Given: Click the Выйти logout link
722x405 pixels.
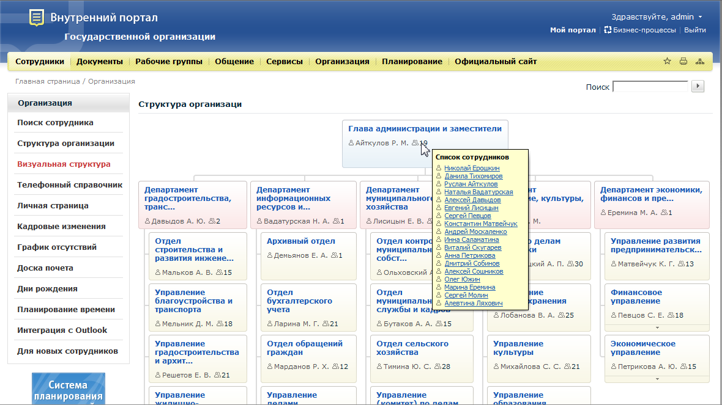Looking at the screenshot, I should pos(694,30).
